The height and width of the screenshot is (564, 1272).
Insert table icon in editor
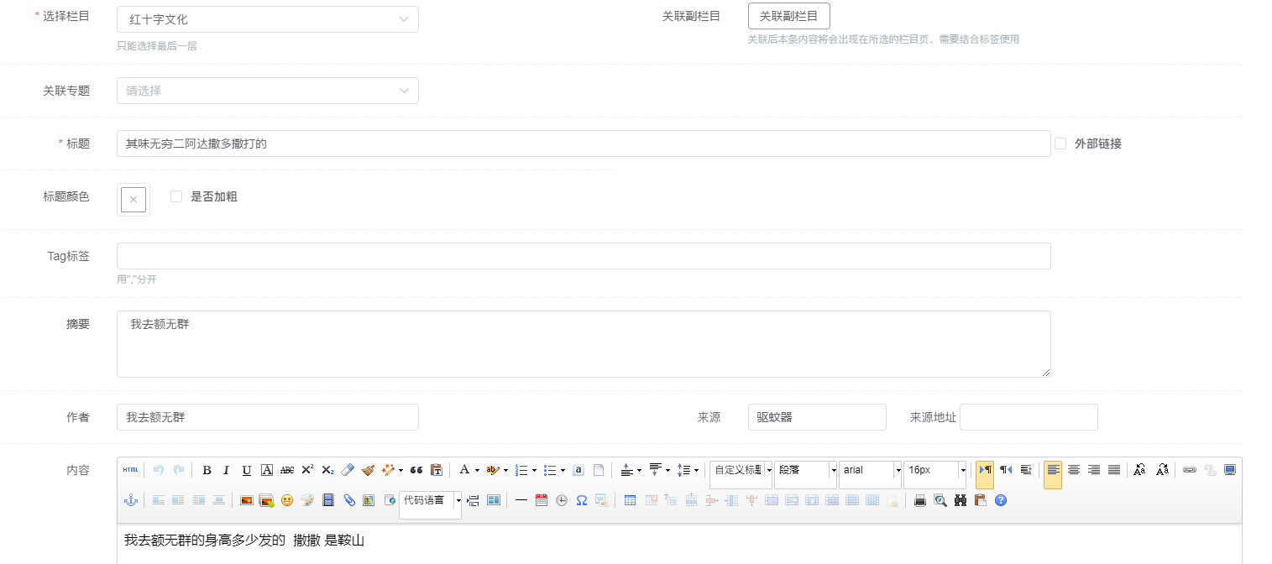[x=630, y=500]
